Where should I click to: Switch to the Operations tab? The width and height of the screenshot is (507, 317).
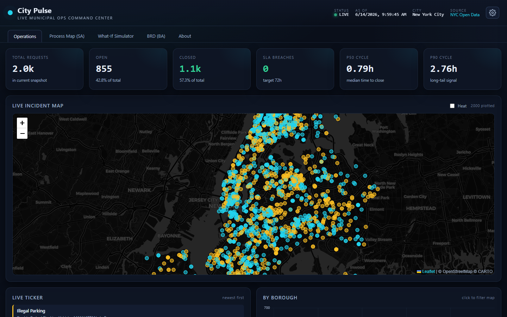point(25,36)
